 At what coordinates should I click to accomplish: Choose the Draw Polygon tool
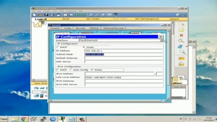[180, 47]
